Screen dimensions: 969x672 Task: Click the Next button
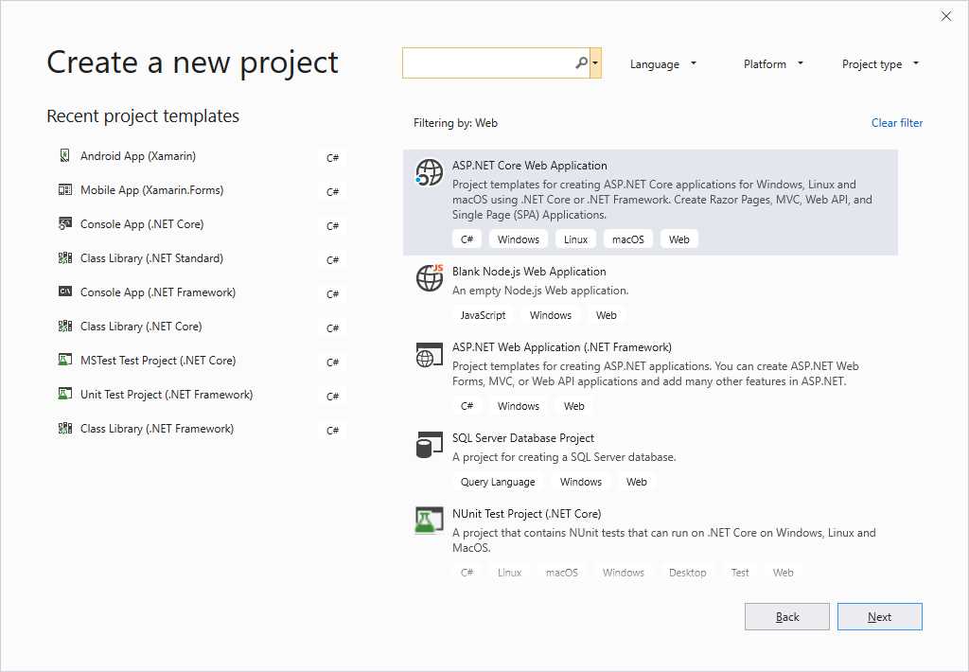point(879,616)
